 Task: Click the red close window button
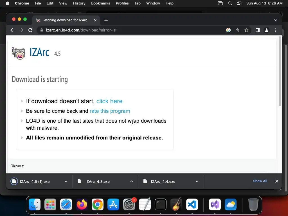(13, 19)
